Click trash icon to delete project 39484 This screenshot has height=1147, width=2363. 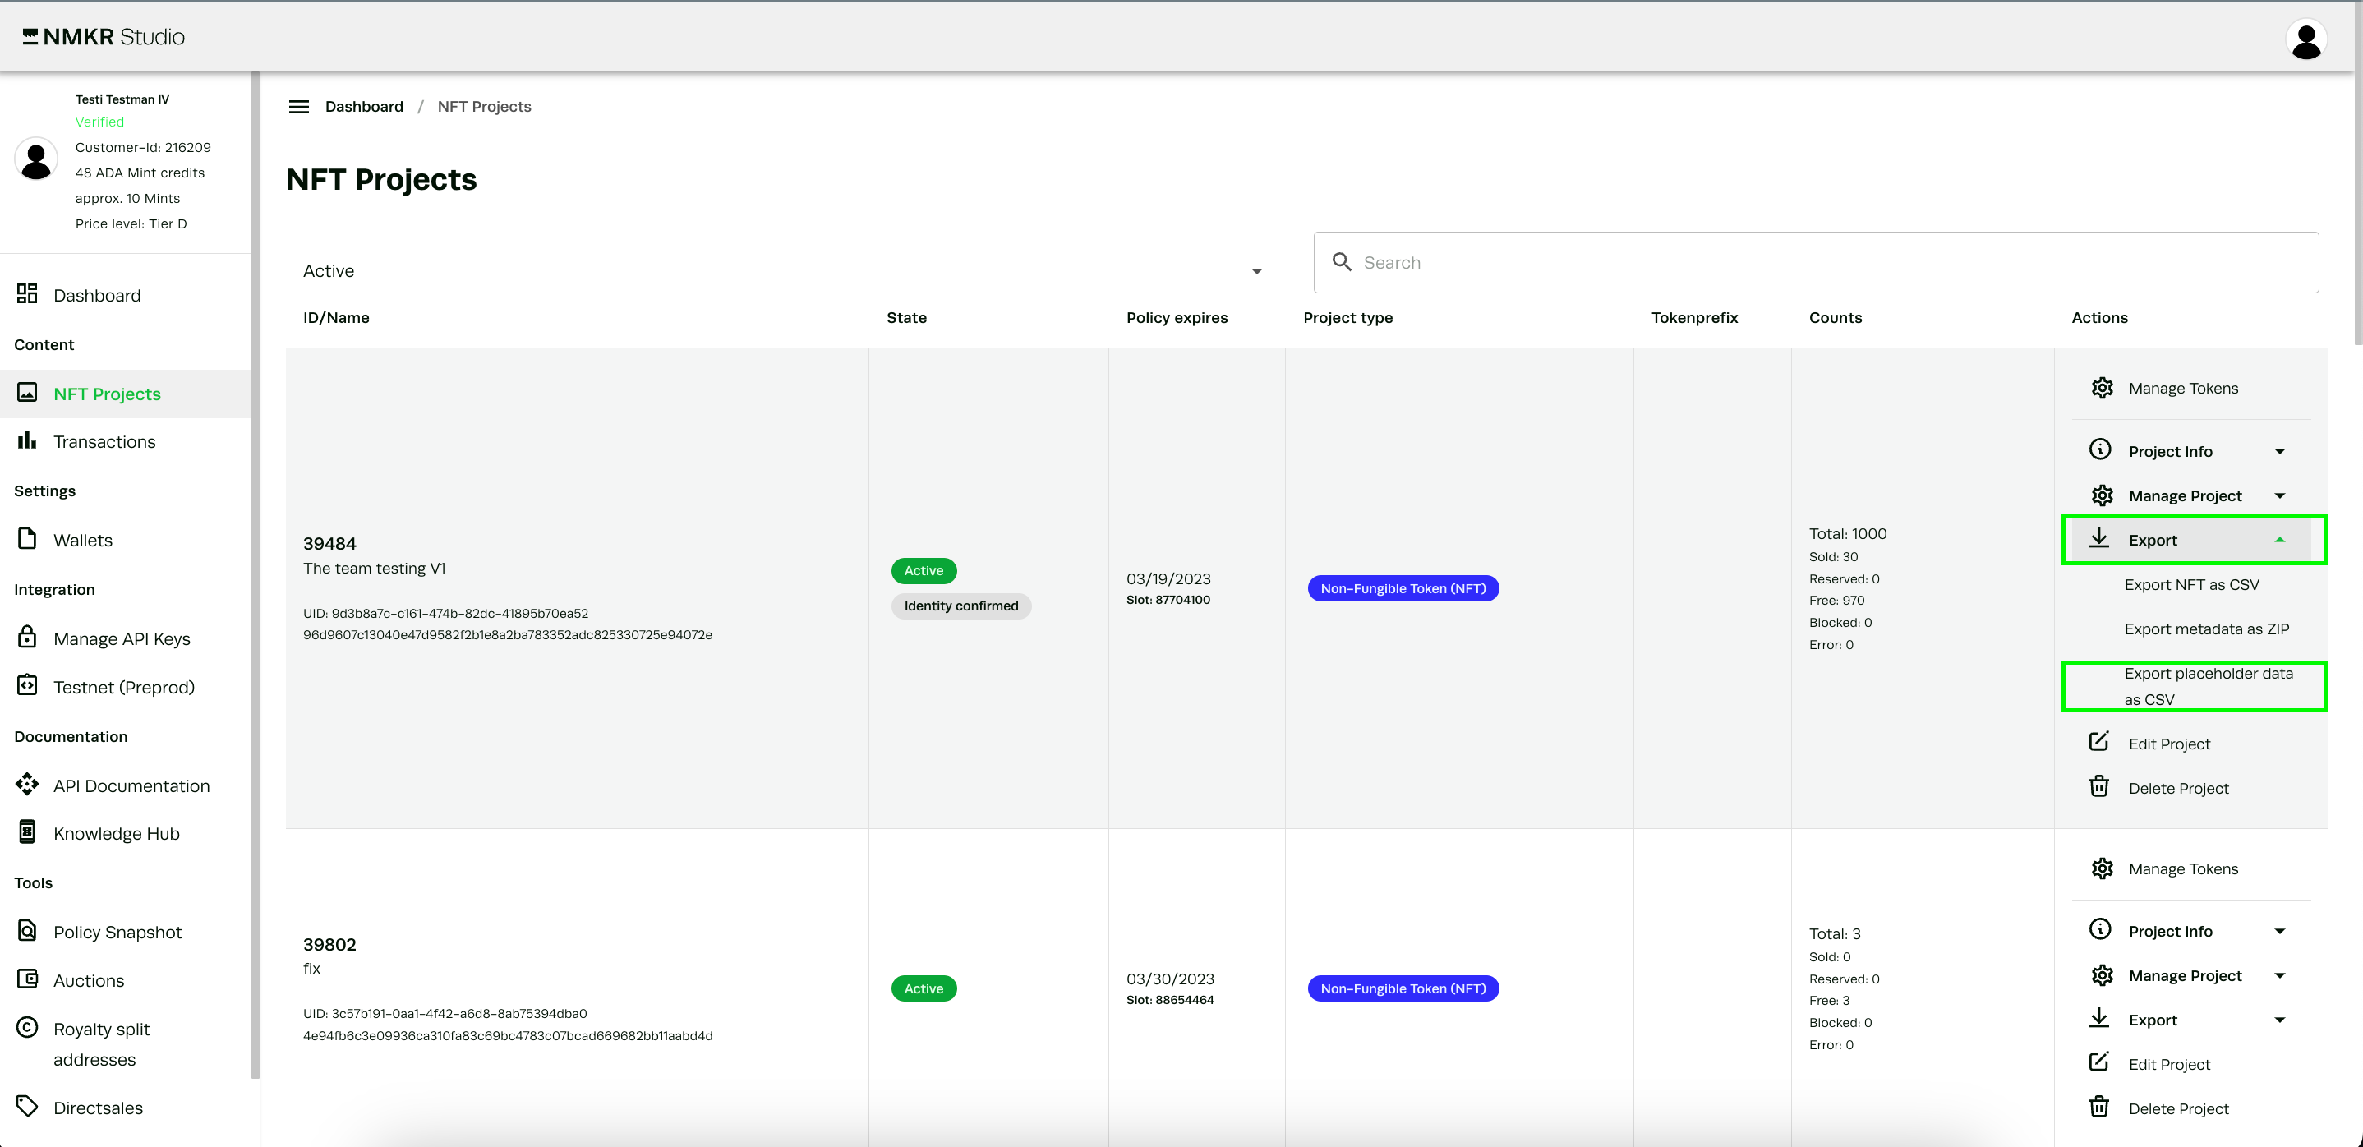(x=2098, y=787)
